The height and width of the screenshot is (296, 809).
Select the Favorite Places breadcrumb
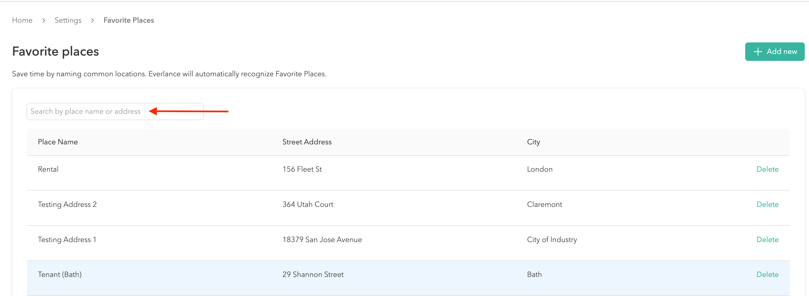tap(129, 20)
